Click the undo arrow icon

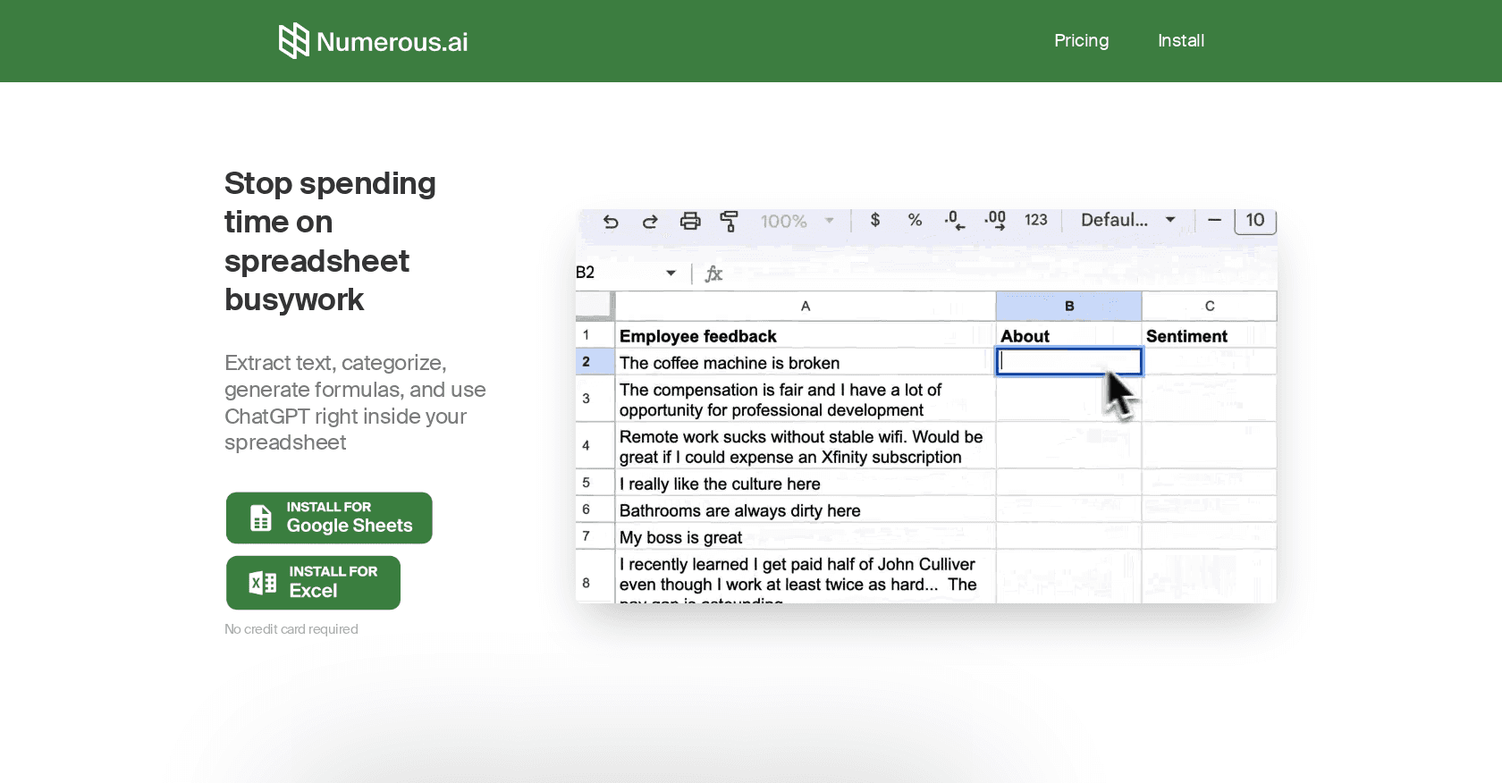(x=611, y=222)
